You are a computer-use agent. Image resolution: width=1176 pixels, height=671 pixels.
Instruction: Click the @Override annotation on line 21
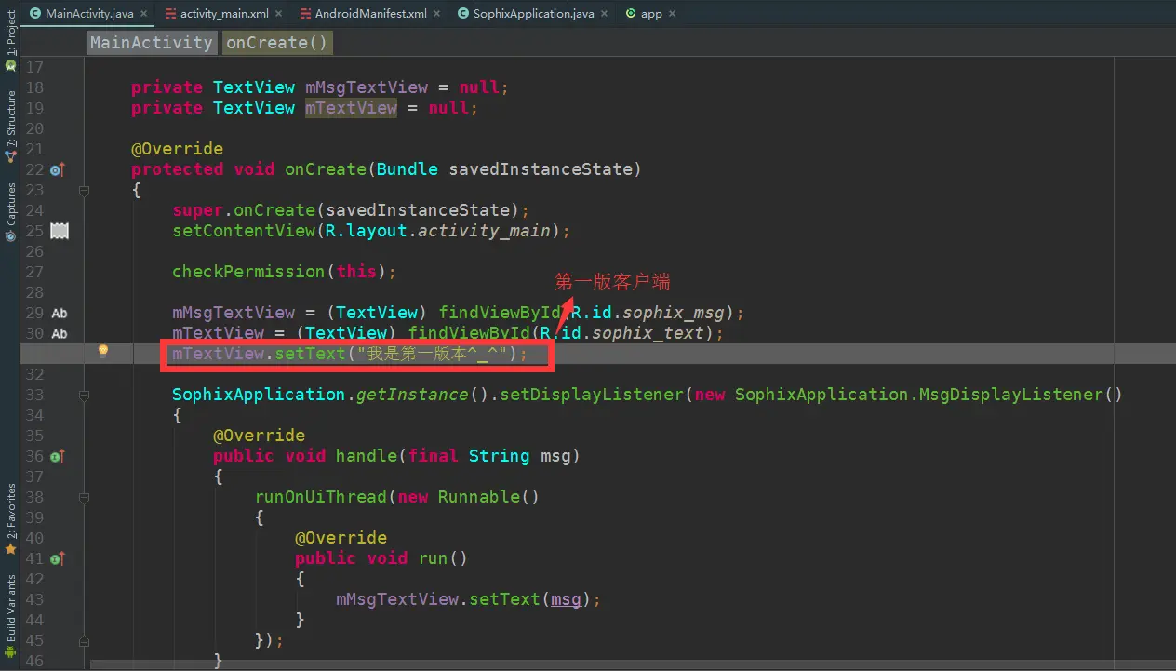tap(177, 149)
